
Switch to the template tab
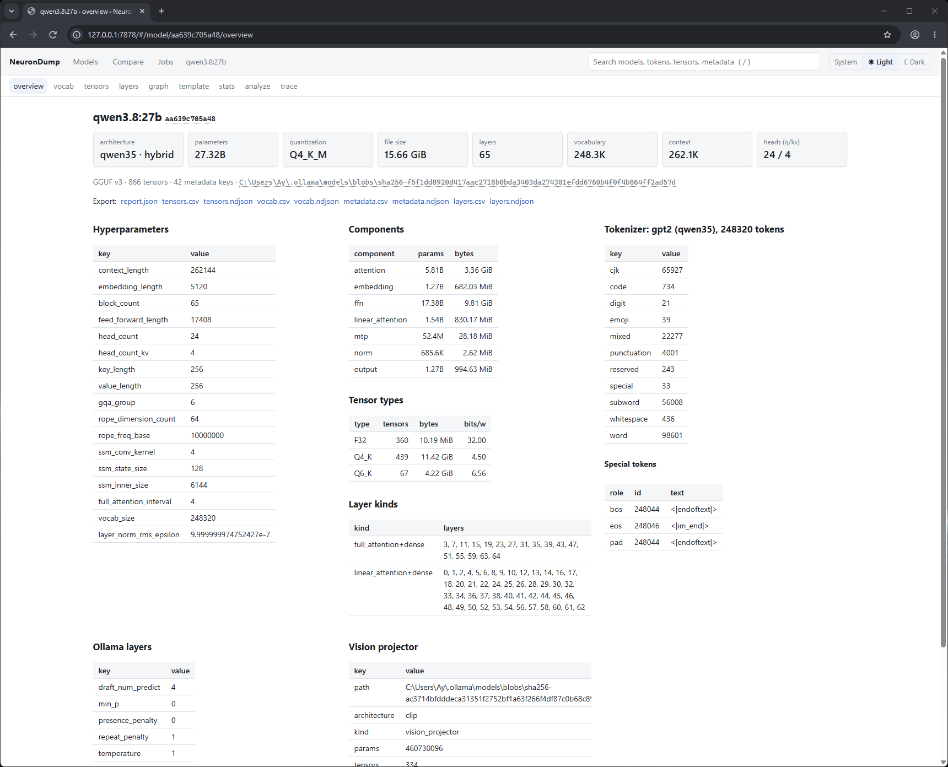tap(194, 86)
